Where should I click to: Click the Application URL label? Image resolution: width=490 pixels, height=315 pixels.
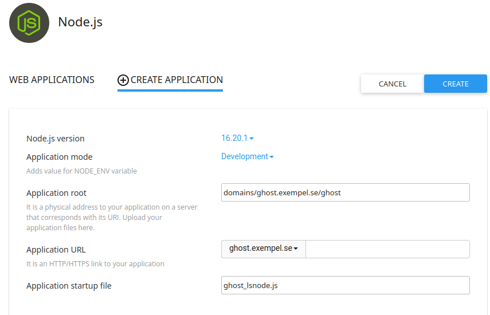pyautogui.click(x=56, y=250)
